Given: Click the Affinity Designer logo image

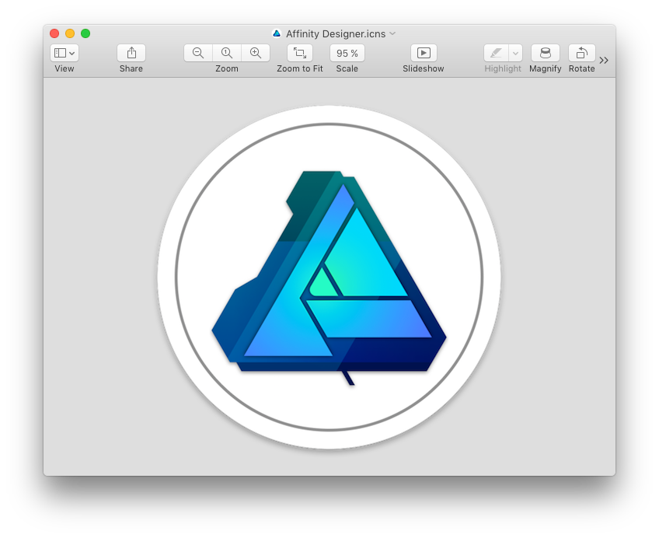Looking at the screenshot, I should click(x=329, y=278).
